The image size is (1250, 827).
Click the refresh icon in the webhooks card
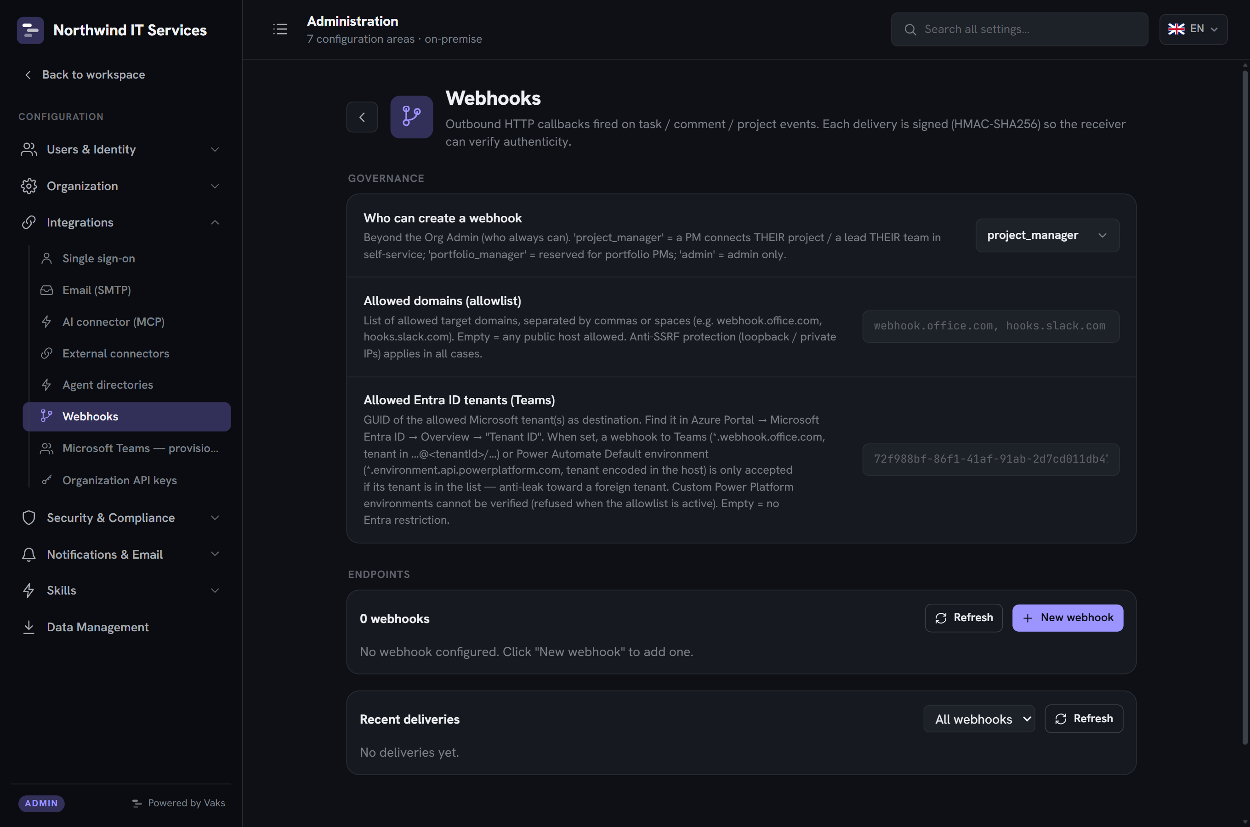click(941, 618)
